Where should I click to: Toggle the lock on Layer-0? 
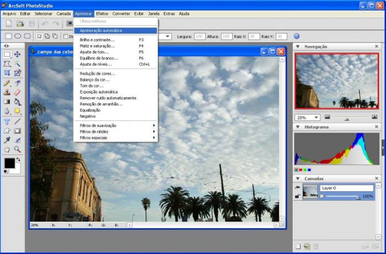[x=297, y=196]
